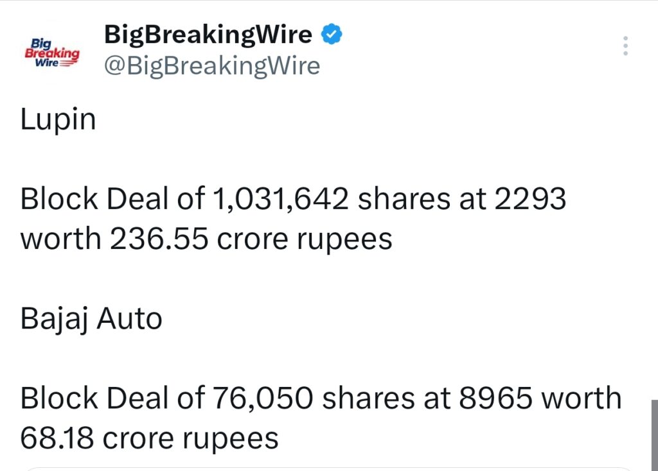Viewport: 658px width, 471px height.
Task: Click the first block deal text line
Action: [x=292, y=200]
